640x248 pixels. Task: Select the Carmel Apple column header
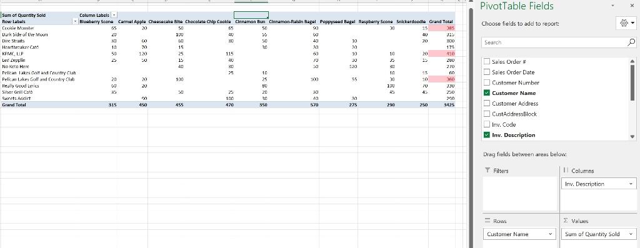132,21
